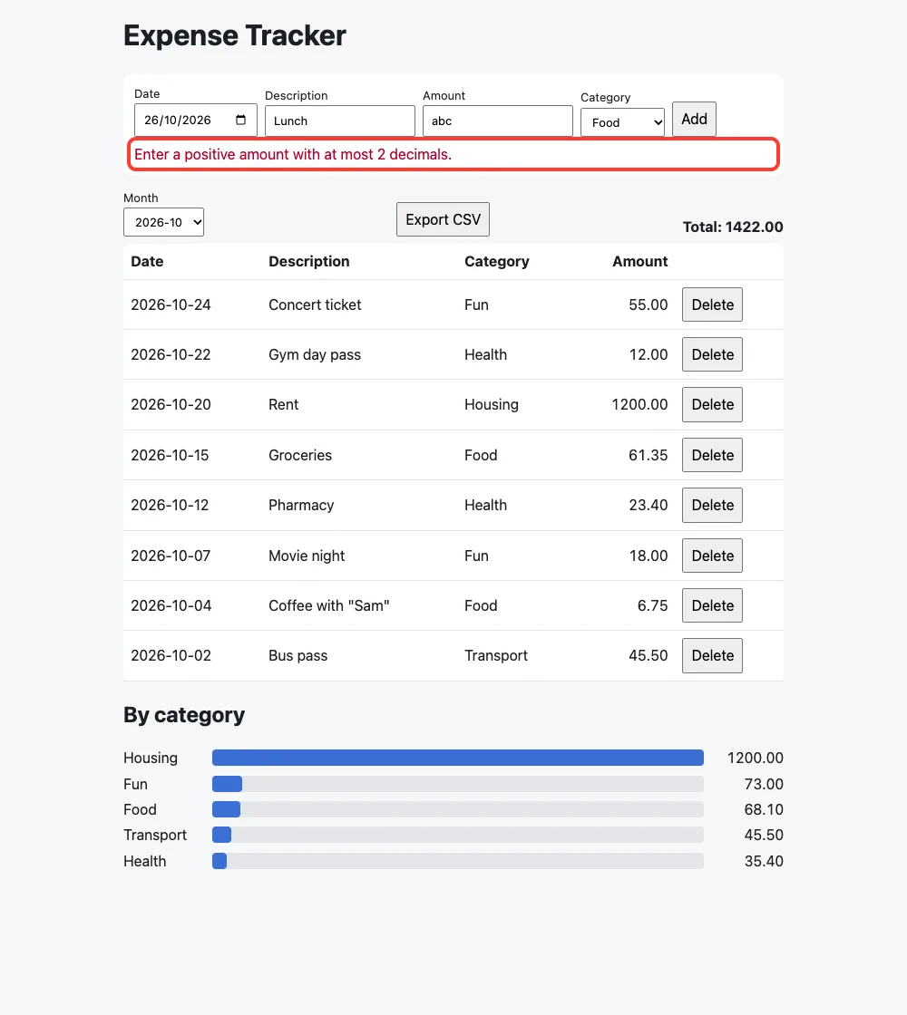
Task: Click the Expense Tracker page title
Action: click(235, 35)
